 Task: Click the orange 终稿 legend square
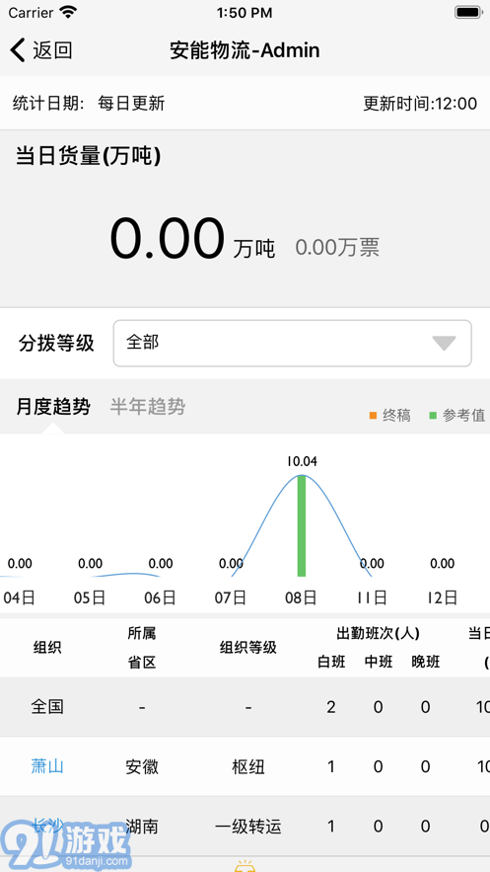[373, 415]
